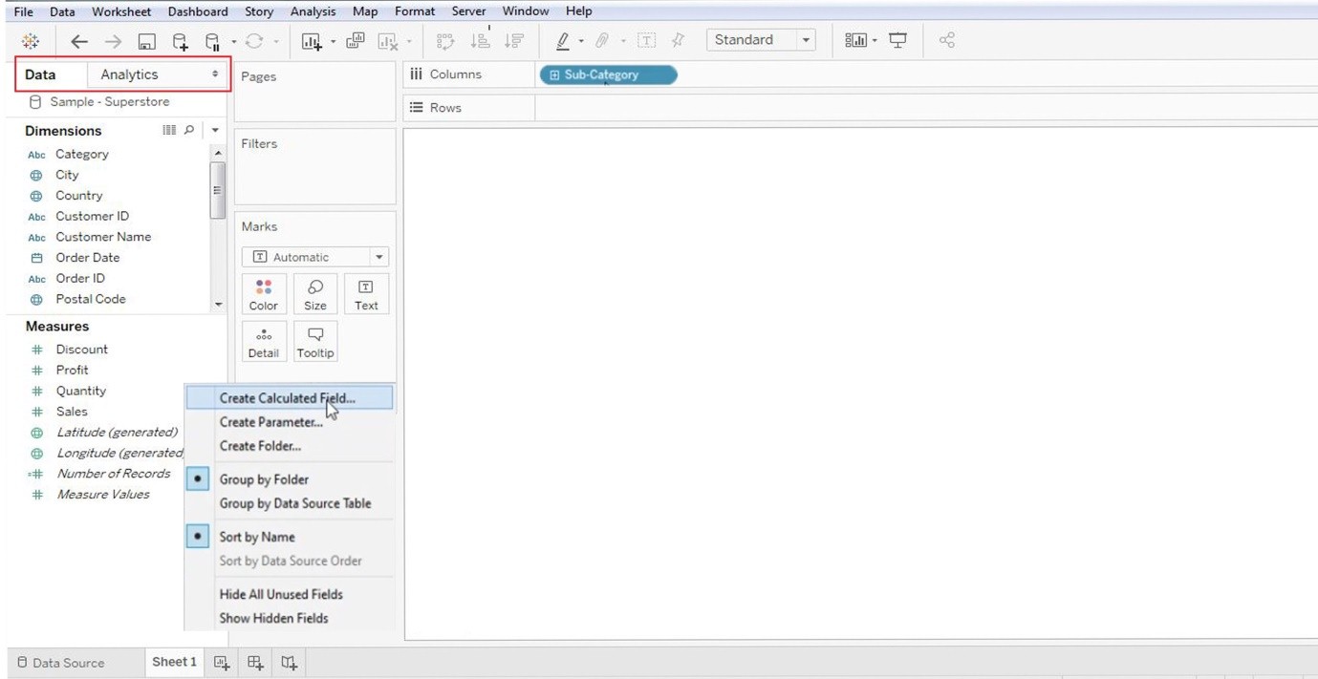Select Sort by Name option

tap(256, 537)
